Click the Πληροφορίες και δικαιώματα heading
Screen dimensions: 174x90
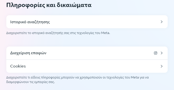coord(49,5)
